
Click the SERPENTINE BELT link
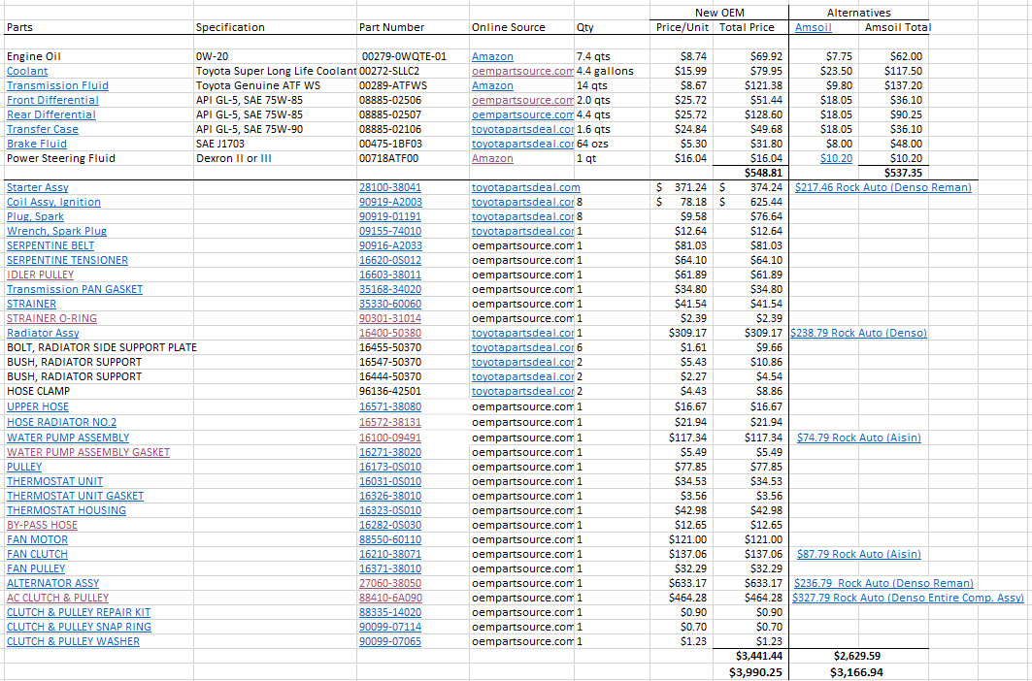click(50, 245)
